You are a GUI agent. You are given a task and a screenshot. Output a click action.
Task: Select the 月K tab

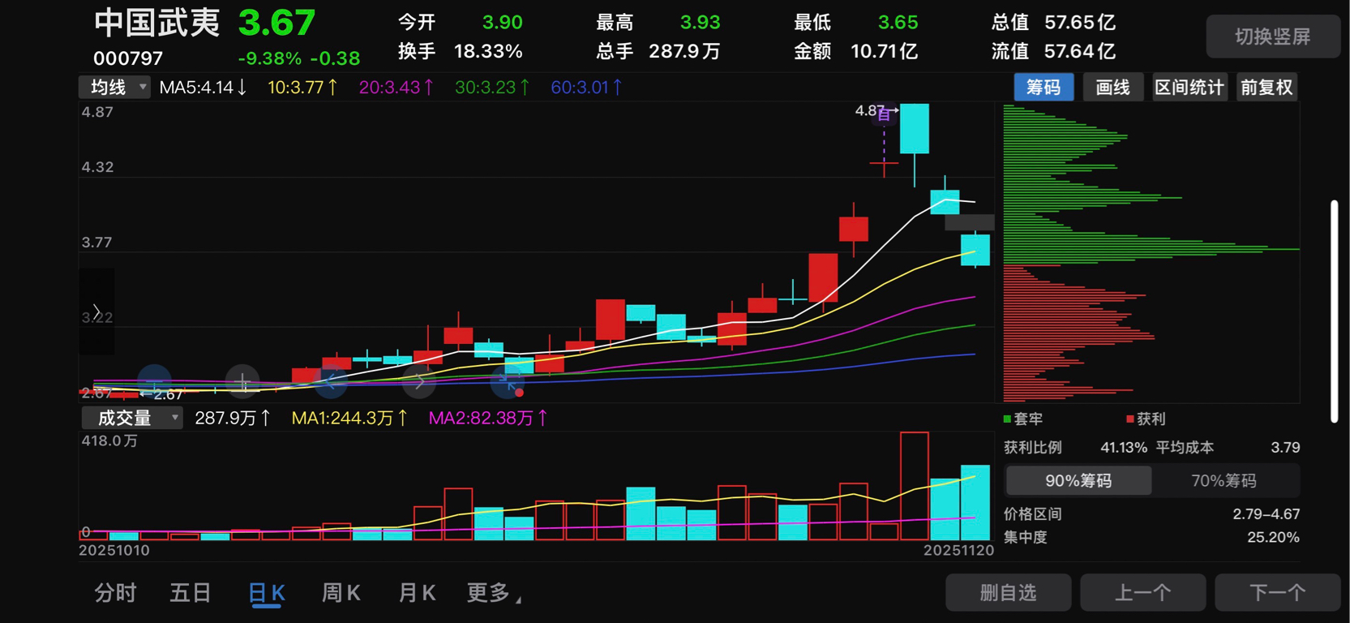pyautogui.click(x=417, y=593)
